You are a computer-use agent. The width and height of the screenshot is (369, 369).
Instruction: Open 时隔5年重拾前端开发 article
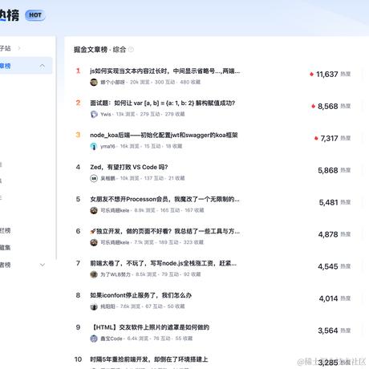(x=149, y=359)
